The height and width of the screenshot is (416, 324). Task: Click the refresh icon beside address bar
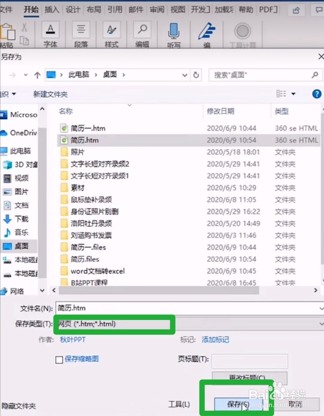coord(196,75)
